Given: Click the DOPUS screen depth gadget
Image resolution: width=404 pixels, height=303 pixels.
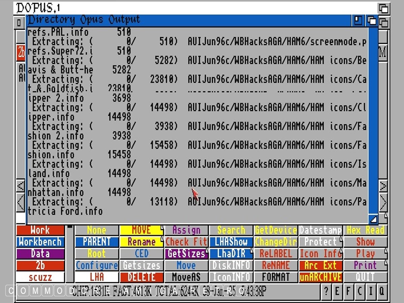Looking at the screenshot, I should pyautogui.click(x=383, y=8).
